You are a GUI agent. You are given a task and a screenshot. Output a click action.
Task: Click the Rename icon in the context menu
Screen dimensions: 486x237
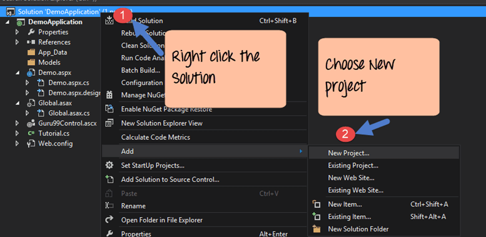click(109, 206)
